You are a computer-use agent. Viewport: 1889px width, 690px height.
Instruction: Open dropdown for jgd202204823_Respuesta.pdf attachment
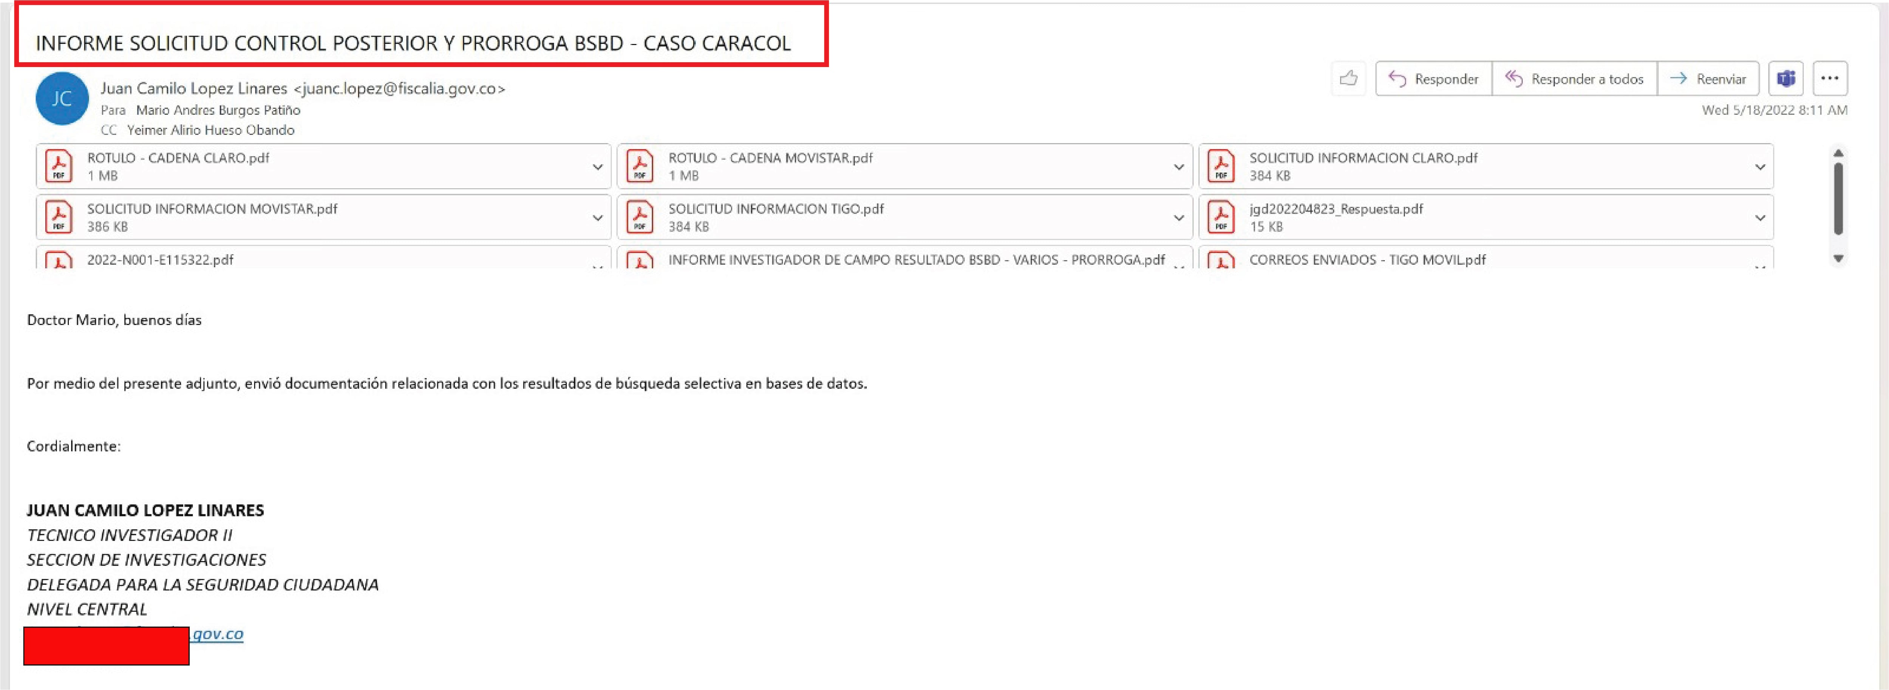pyautogui.click(x=1760, y=218)
